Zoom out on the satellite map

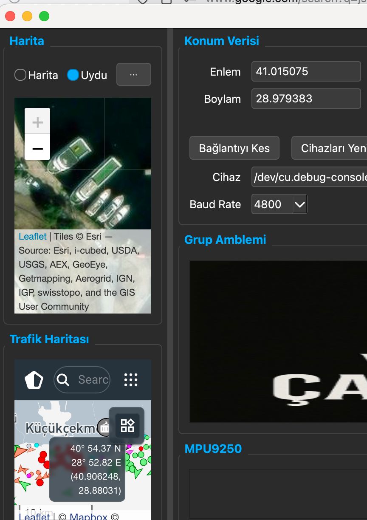point(37,148)
